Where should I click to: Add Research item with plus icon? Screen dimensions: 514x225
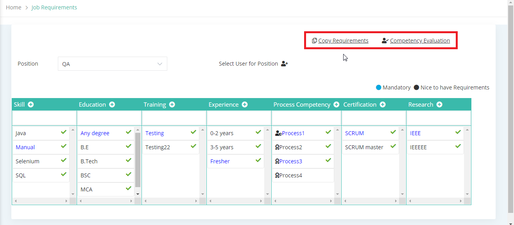tap(439, 104)
